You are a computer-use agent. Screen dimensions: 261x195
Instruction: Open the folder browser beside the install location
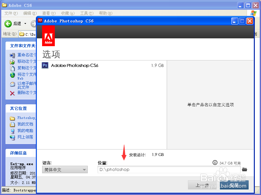245,169
